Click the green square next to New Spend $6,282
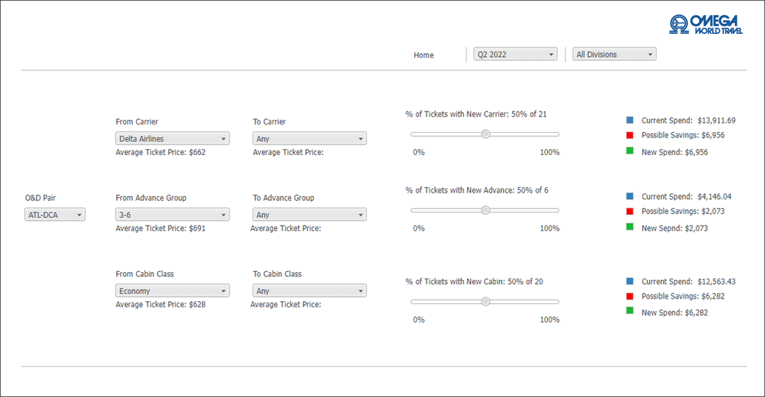 point(630,311)
